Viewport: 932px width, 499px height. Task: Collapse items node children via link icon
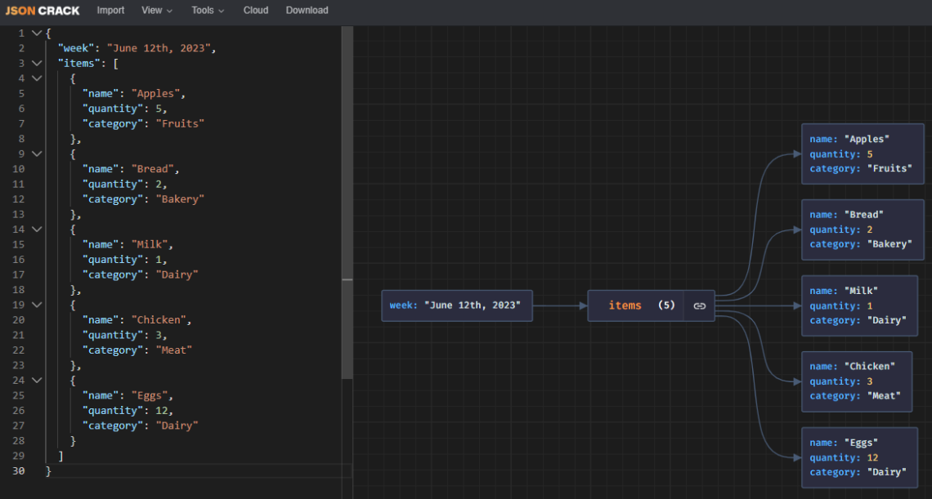(x=699, y=305)
